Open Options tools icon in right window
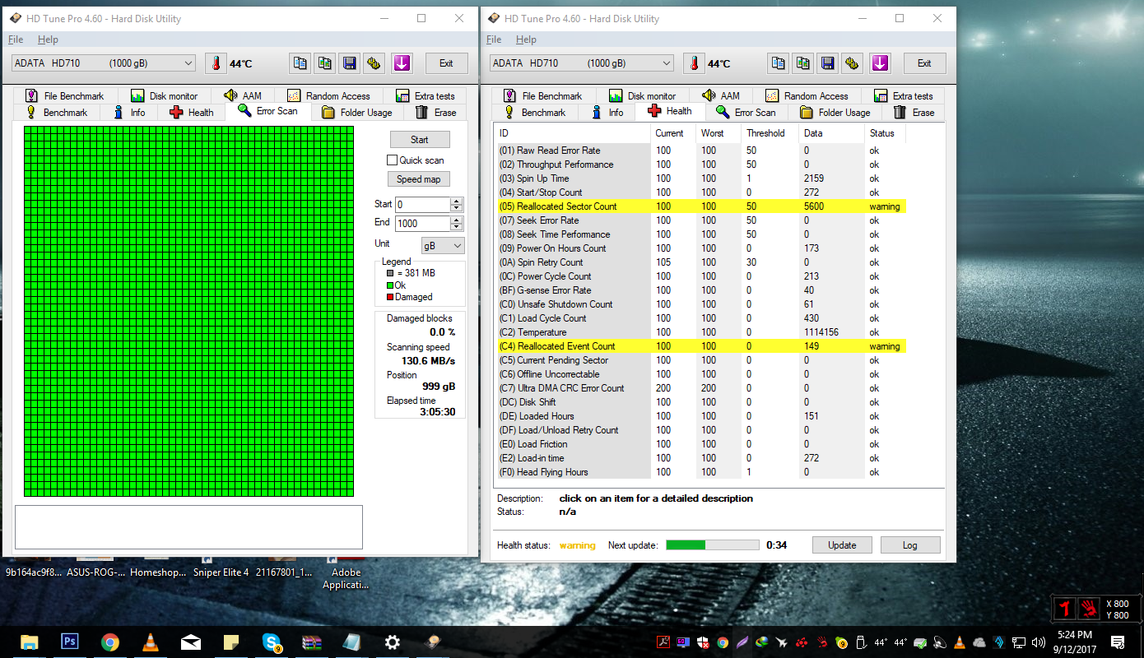Viewport: 1144px width, 658px height. tap(853, 63)
